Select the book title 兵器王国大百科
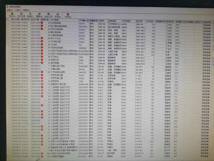This screenshot has width=214, height=161. [58, 66]
